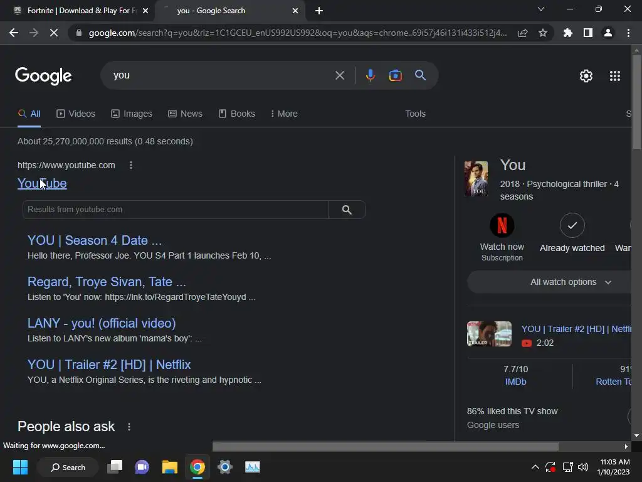Search by image camera icon
642x482 pixels.
point(395,75)
